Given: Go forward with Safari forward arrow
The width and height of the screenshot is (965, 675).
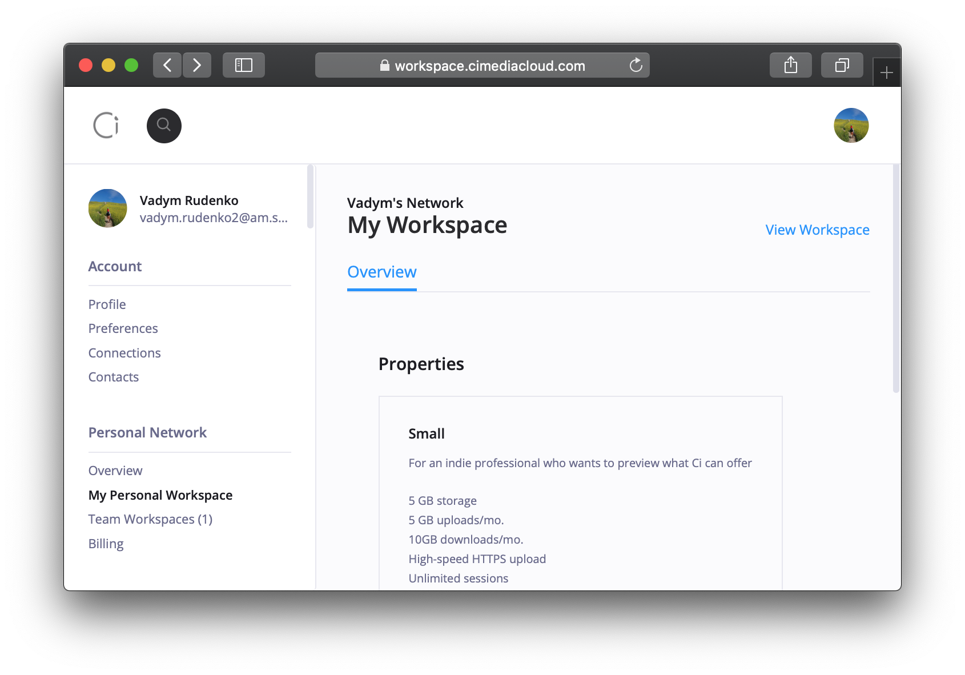Looking at the screenshot, I should 197,65.
